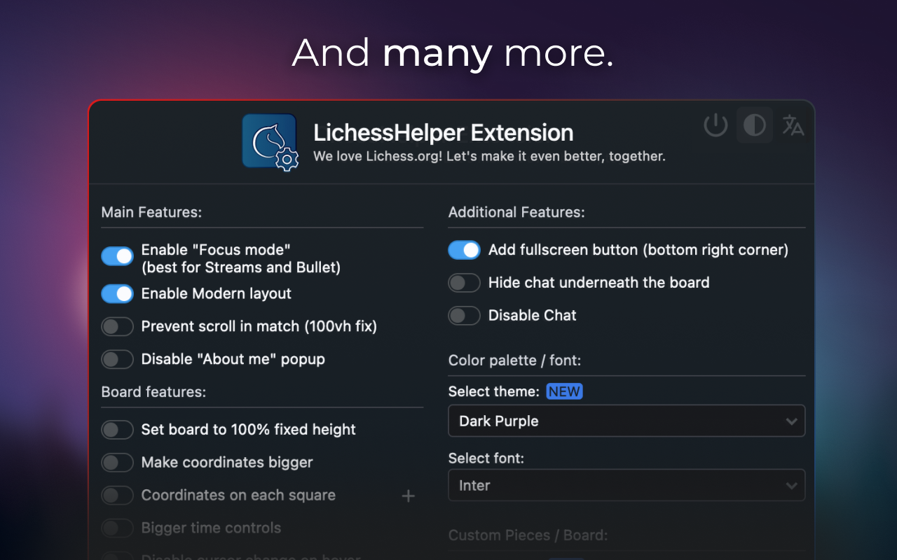Toggle dark/light mode with the contrast icon
The width and height of the screenshot is (897, 560).
754,125
